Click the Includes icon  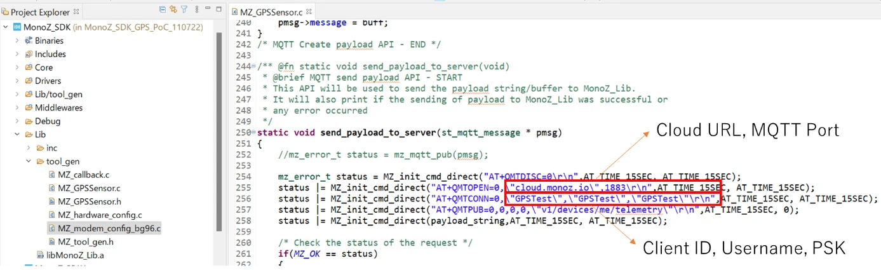pos(29,54)
